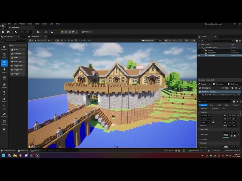
Task: Click the Add component button
Action: point(225,88)
